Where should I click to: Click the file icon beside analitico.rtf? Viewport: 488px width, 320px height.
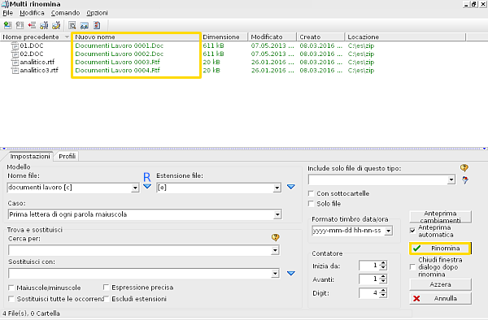coord(15,63)
